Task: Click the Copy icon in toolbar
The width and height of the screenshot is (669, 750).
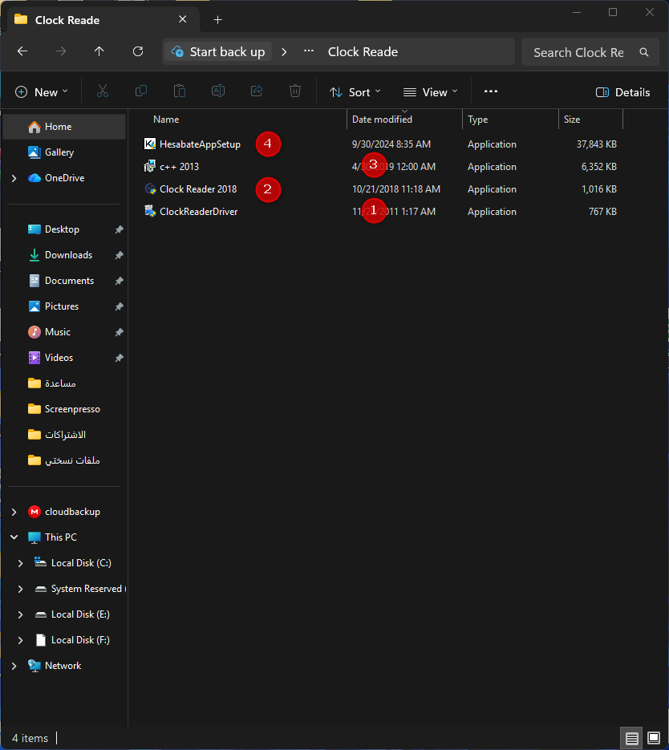Action: pyautogui.click(x=141, y=91)
